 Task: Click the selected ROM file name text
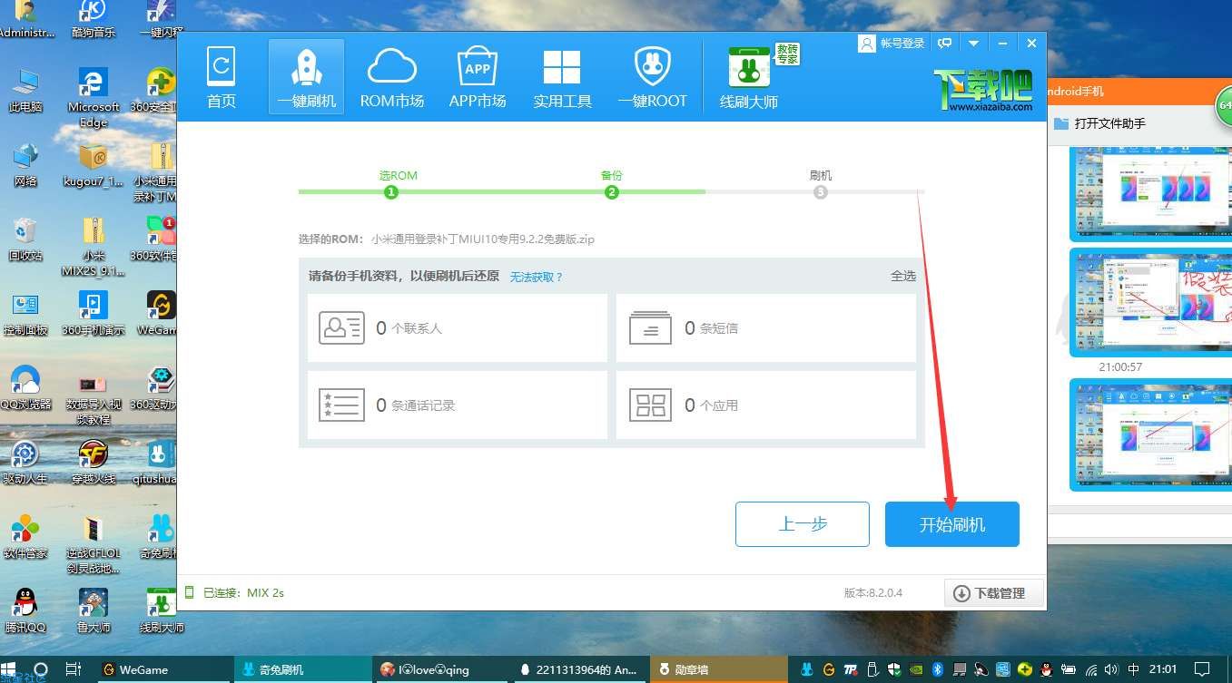tap(483, 239)
